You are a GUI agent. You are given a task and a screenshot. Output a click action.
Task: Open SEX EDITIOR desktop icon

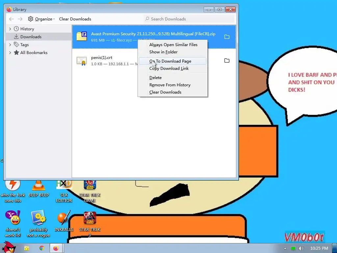64,191
